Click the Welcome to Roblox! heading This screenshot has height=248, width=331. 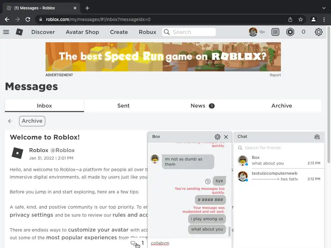[x=45, y=137]
